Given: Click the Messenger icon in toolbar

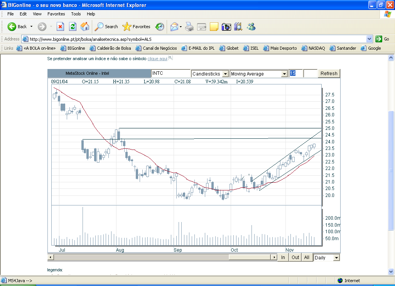Looking at the screenshot, I should click(252, 27).
